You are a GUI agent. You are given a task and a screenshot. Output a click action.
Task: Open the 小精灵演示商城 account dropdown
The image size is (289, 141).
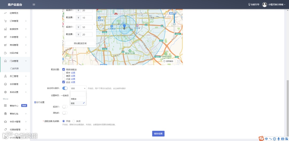[x=277, y=5]
